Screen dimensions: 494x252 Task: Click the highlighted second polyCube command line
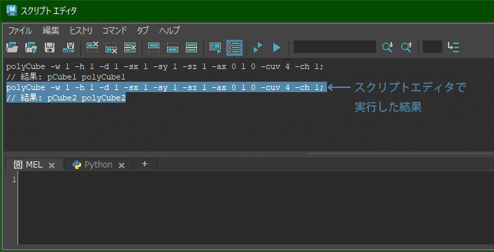[166, 87]
